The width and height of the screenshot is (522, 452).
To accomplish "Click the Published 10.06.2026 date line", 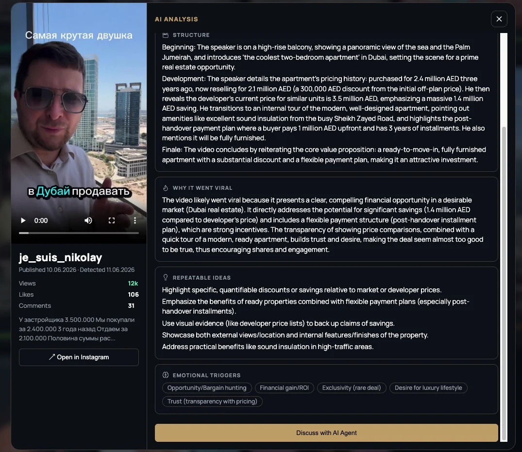I will click(77, 269).
